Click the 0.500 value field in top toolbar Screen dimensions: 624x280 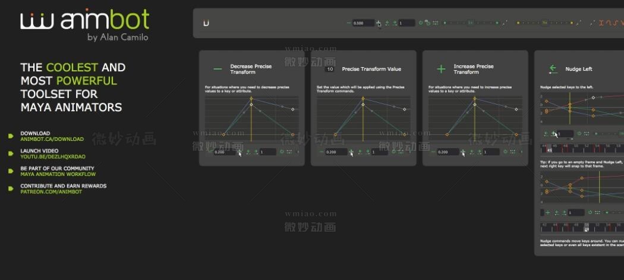pyautogui.click(x=362, y=23)
